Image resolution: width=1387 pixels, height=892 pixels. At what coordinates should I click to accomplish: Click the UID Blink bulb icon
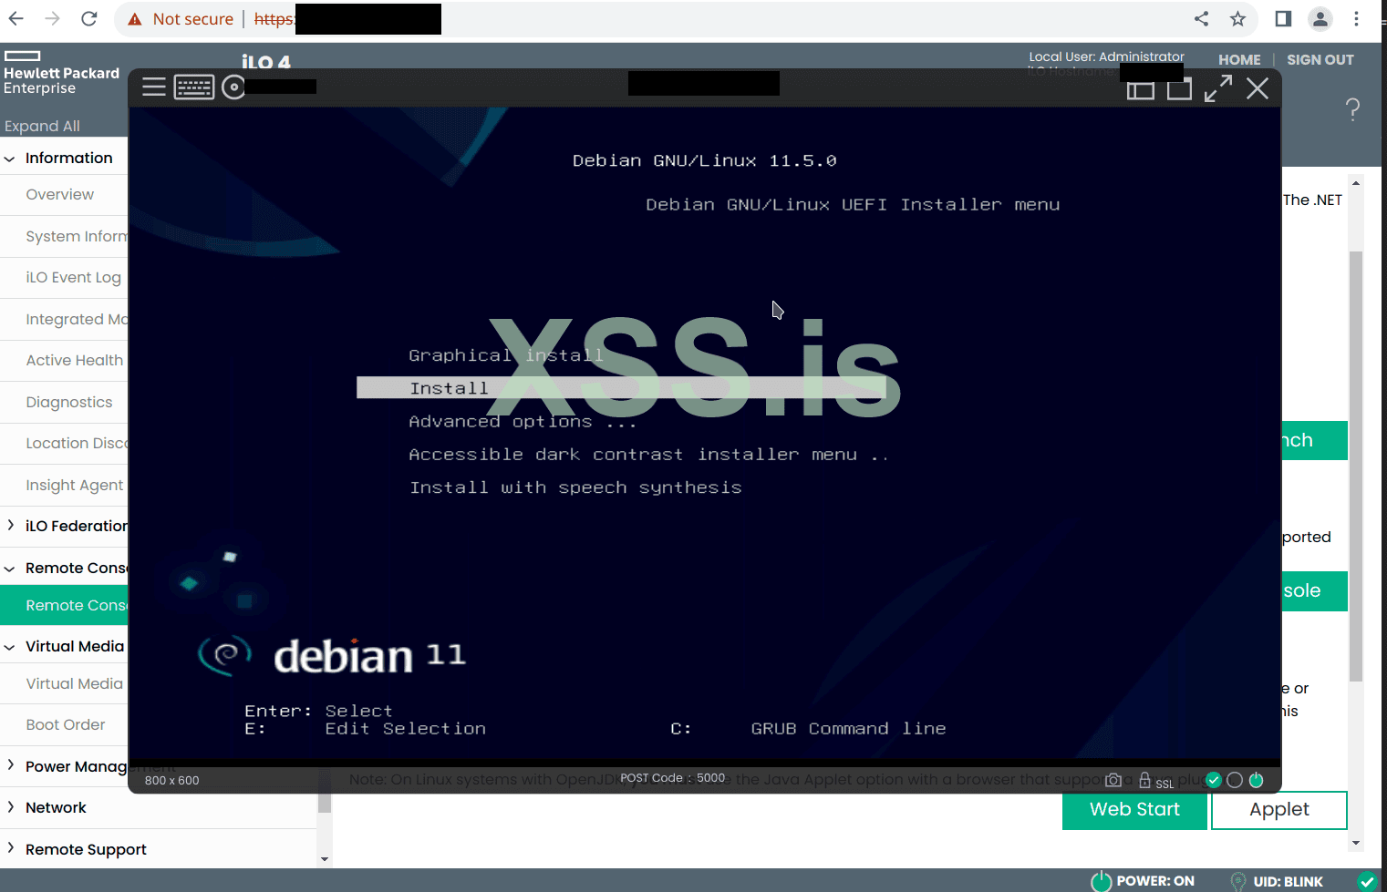coord(1238,881)
